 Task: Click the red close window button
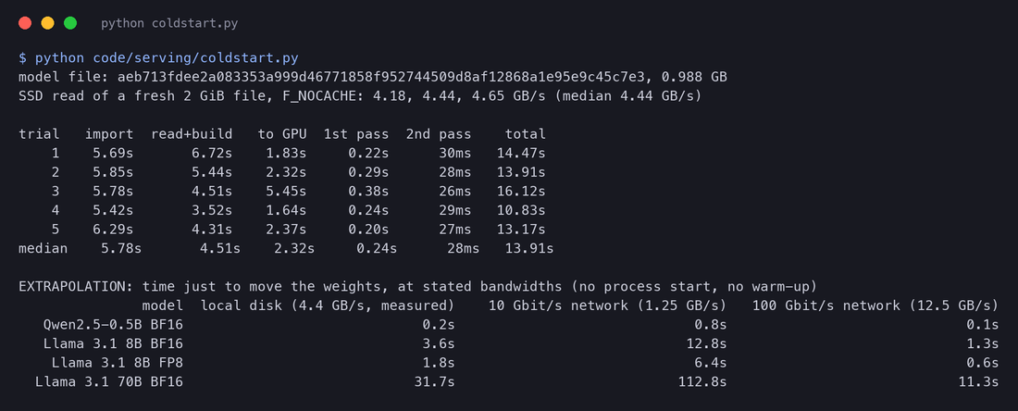tap(25, 23)
